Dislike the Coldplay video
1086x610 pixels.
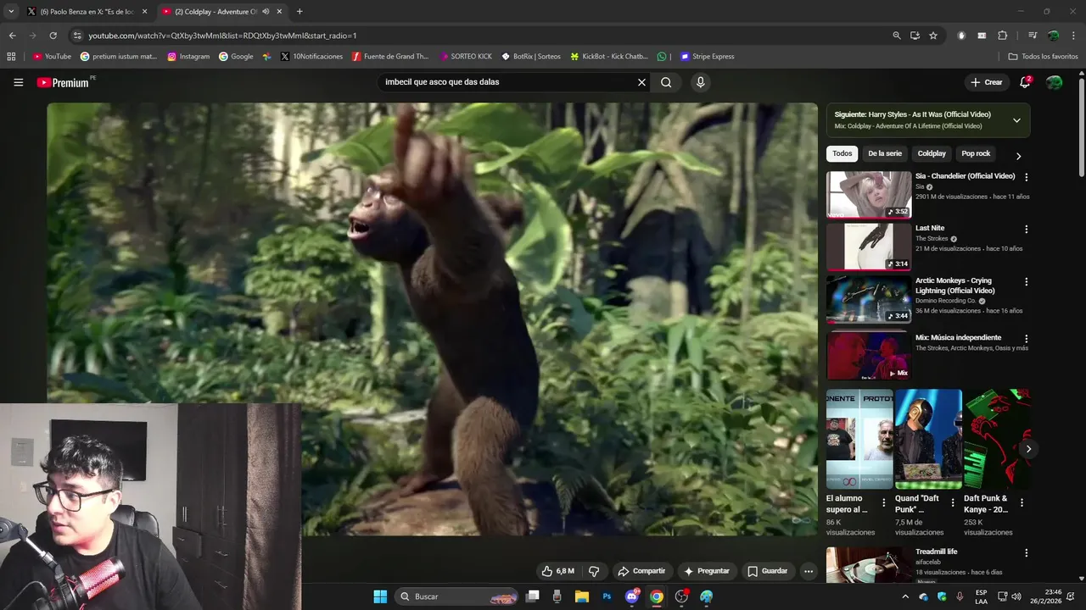pos(594,571)
